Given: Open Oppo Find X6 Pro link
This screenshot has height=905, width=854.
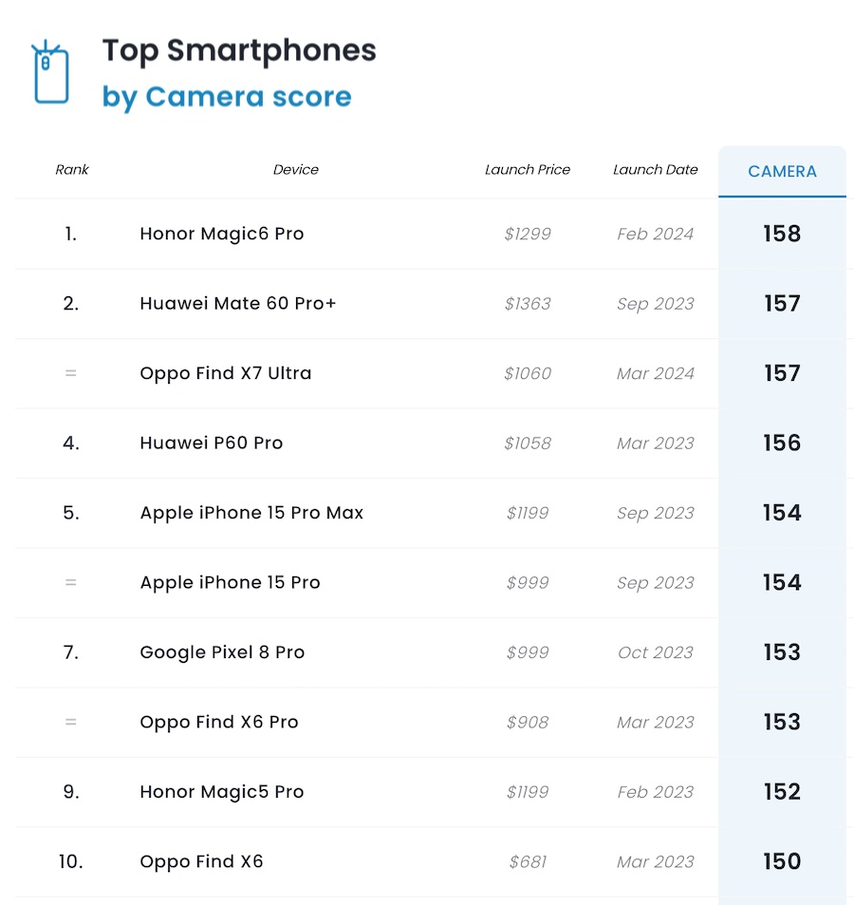Looking at the screenshot, I should [x=219, y=723].
